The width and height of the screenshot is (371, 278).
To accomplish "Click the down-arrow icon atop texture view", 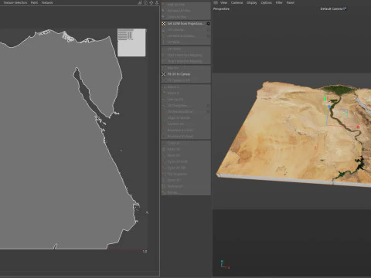I will pyautogui.click(x=157, y=2).
